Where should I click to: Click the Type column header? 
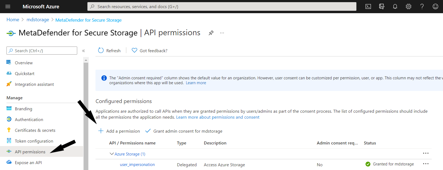coord(182,143)
